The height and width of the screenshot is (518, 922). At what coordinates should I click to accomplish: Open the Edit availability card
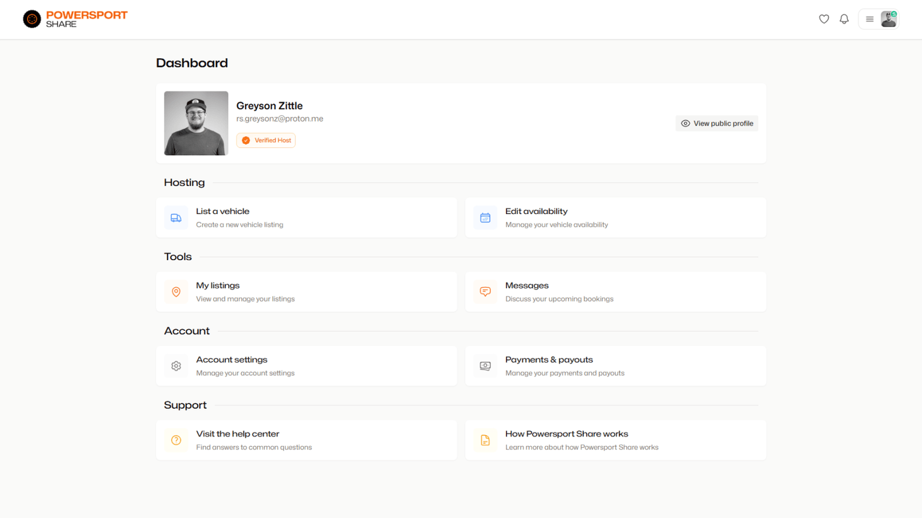click(x=615, y=218)
